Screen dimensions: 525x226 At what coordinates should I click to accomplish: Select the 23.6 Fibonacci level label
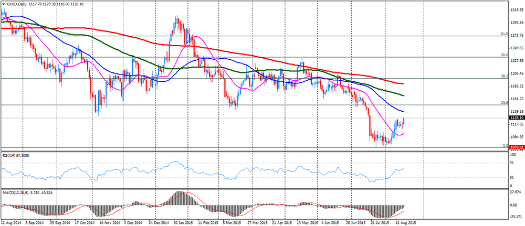tap(504, 103)
